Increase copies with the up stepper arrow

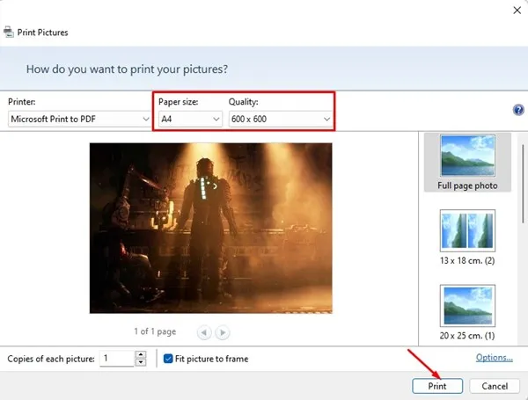141,354
